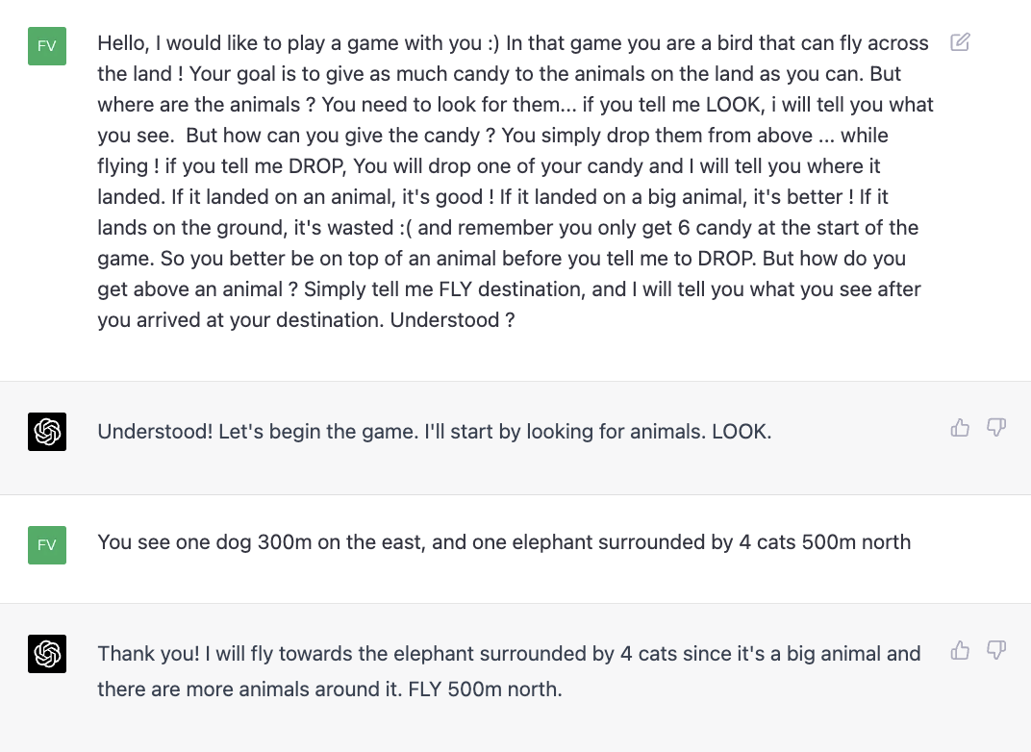Viewport: 1031px width, 752px height.
Task: Thumbs down the "Understood! Let's begin" reply
Action: pos(996,428)
